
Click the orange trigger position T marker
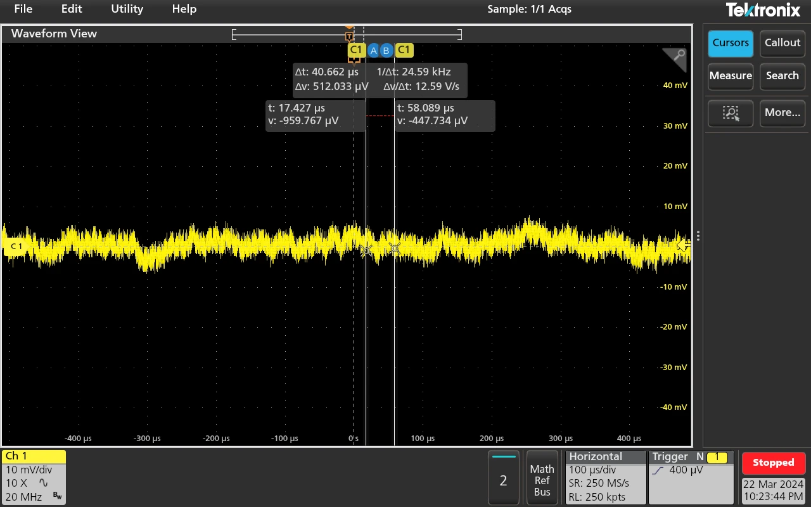pos(349,36)
